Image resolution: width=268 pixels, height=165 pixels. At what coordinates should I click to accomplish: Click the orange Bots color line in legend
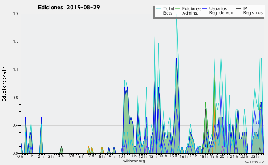tap(159, 13)
